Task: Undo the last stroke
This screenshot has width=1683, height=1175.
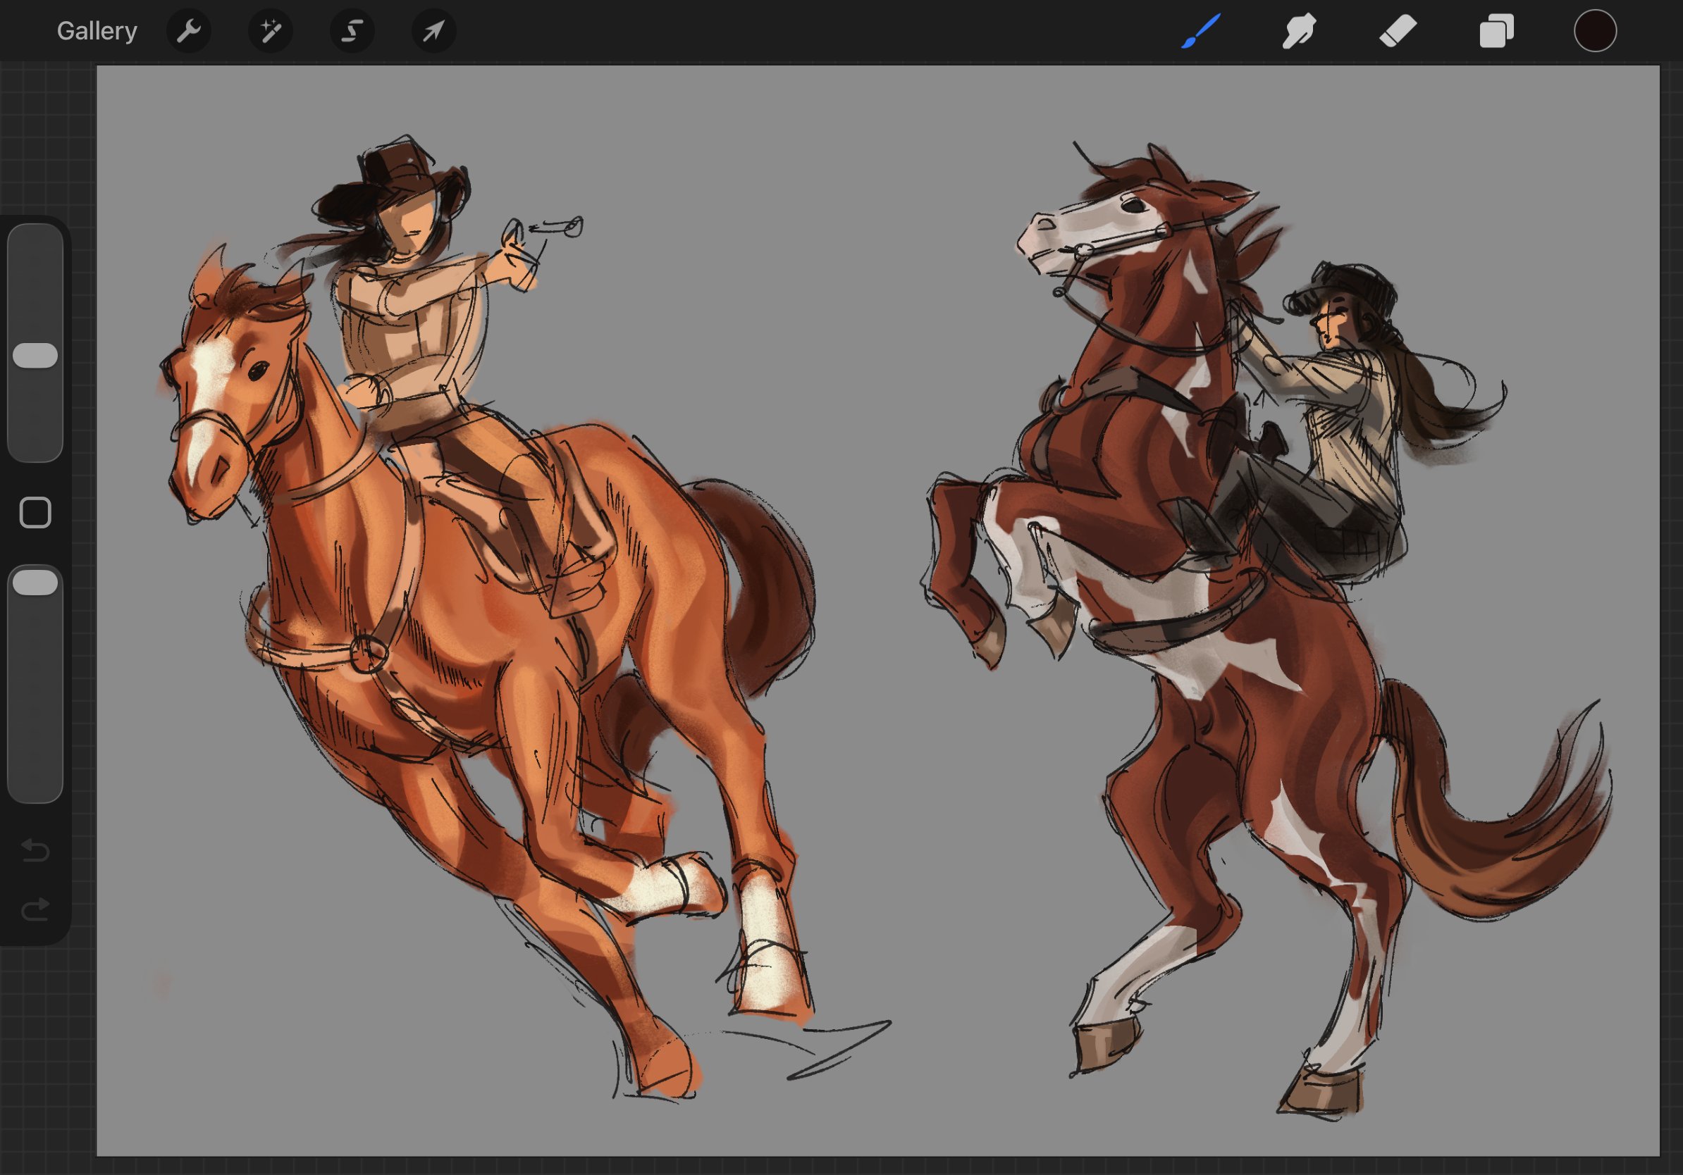Action: coord(35,850)
